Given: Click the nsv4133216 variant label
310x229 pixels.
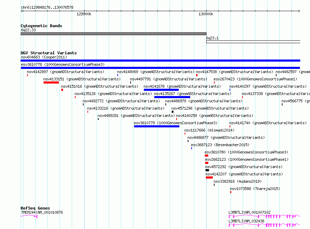Looking at the screenshot, I should click(126, 108).
